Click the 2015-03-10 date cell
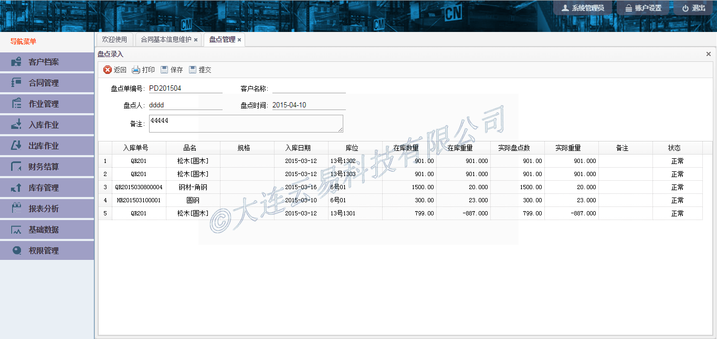717x339 pixels. click(x=301, y=200)
